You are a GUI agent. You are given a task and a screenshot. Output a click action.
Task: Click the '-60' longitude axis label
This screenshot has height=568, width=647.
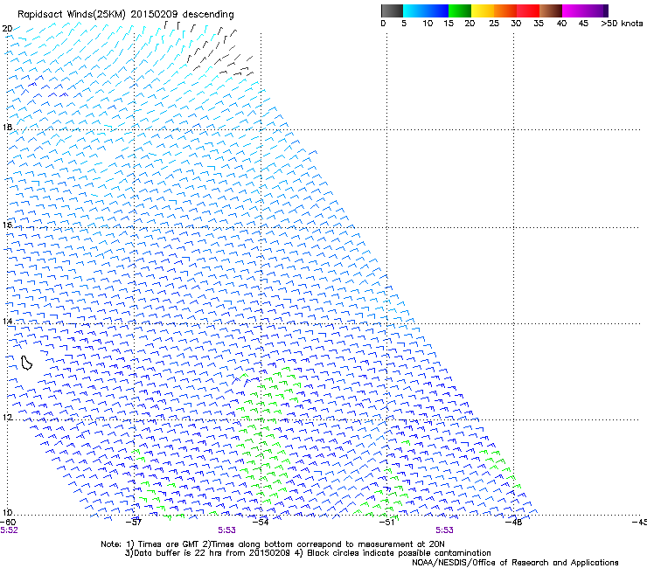(8, 523)
